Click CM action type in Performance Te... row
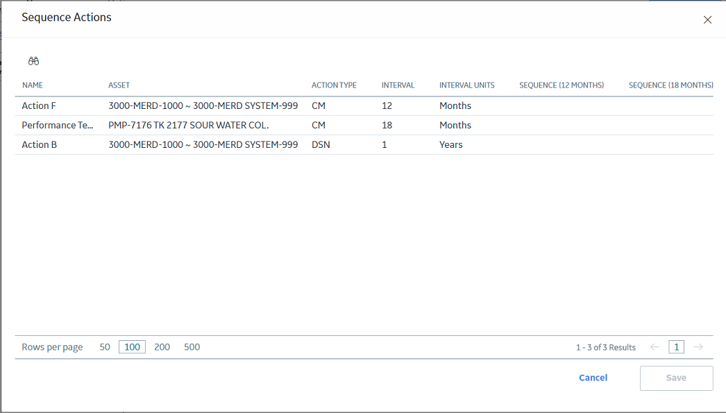The height and width of the screenshot is (413, 726). coord(319,126)
